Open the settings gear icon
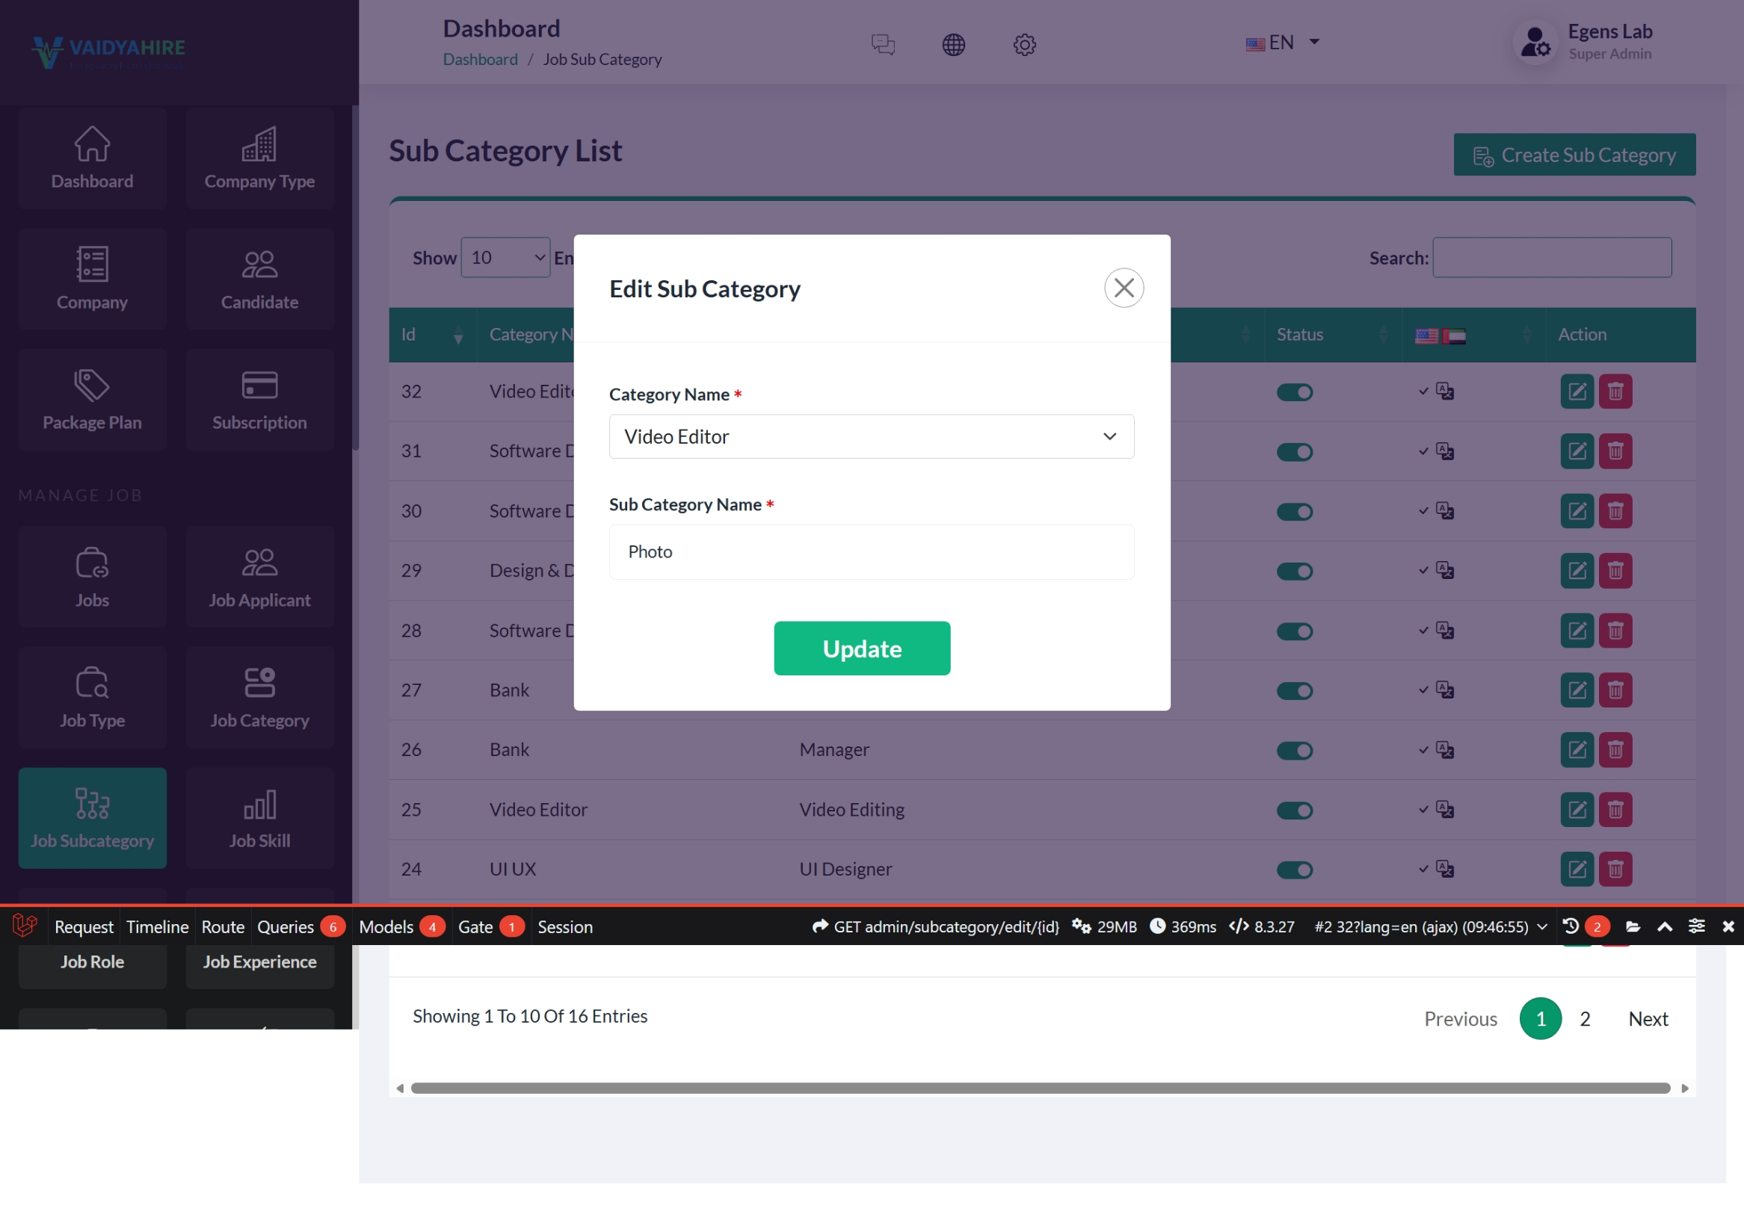This screenshot has height=1220, width=1744. [1024, 45]
